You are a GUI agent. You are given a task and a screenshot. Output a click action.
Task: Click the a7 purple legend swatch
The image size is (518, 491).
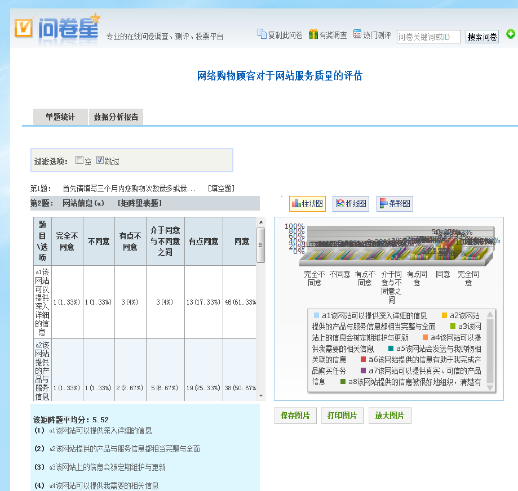[363, 371]
